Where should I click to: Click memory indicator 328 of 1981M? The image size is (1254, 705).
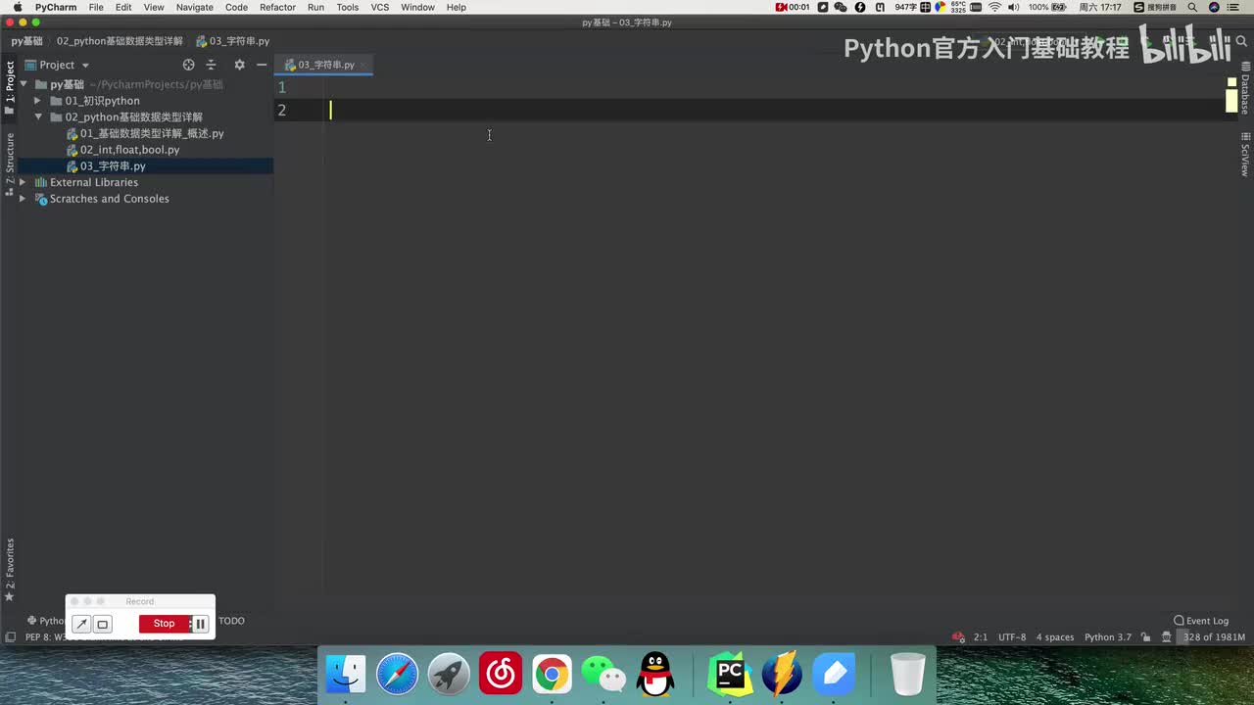tap(1214, 637)
